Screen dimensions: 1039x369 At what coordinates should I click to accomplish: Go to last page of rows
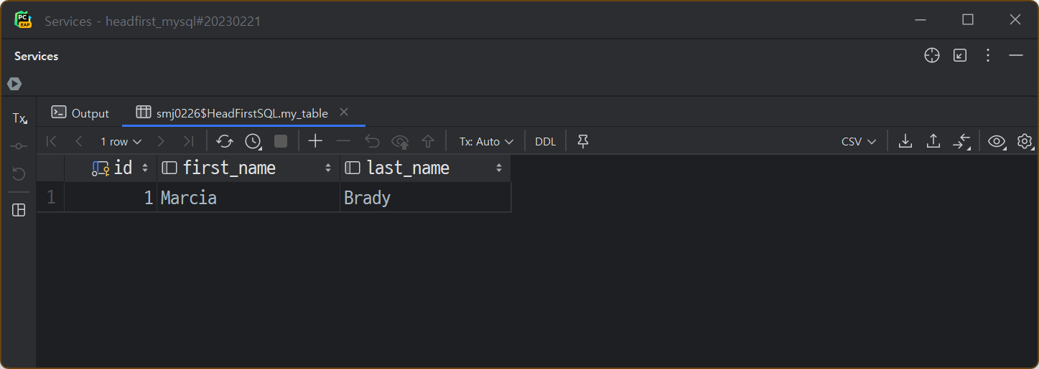tap(188, 141)
